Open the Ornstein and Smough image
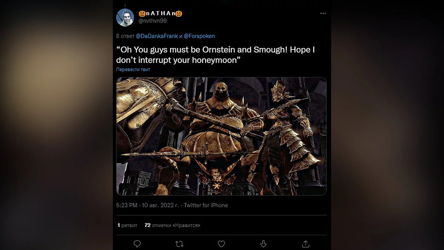444x250 pixels. coord(221,136)
